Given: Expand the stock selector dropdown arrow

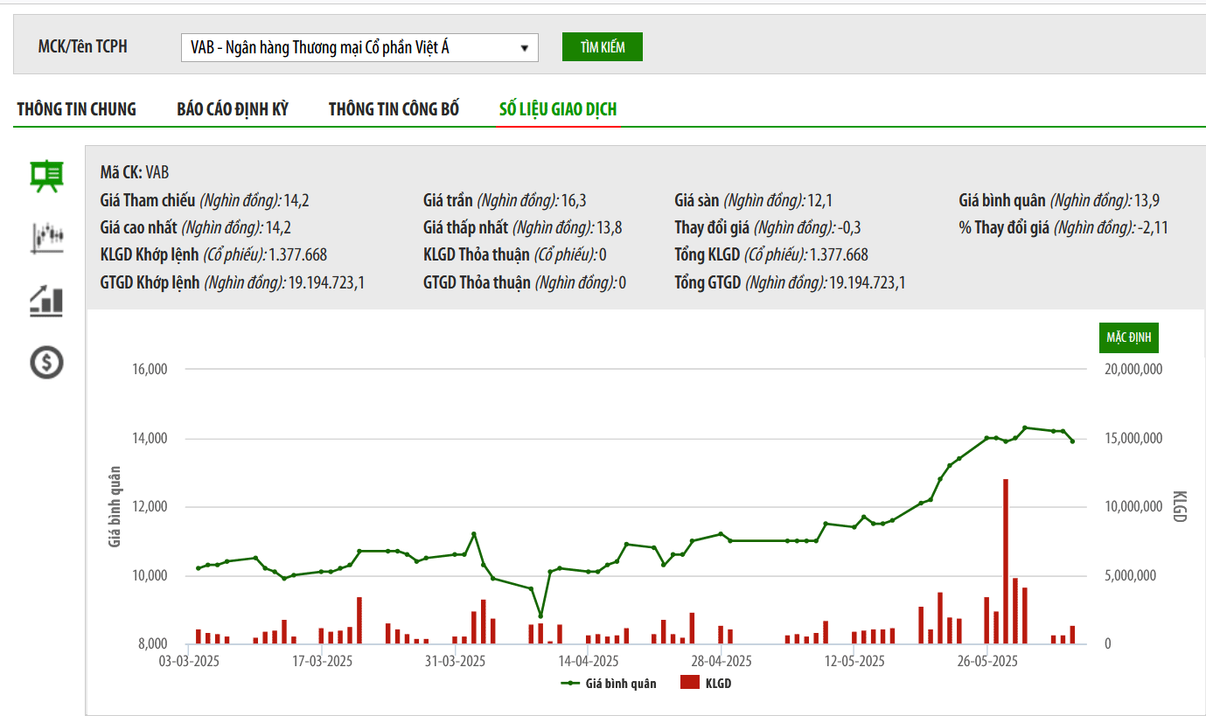Looking at the screenshot, I should (x=524, y=48).
